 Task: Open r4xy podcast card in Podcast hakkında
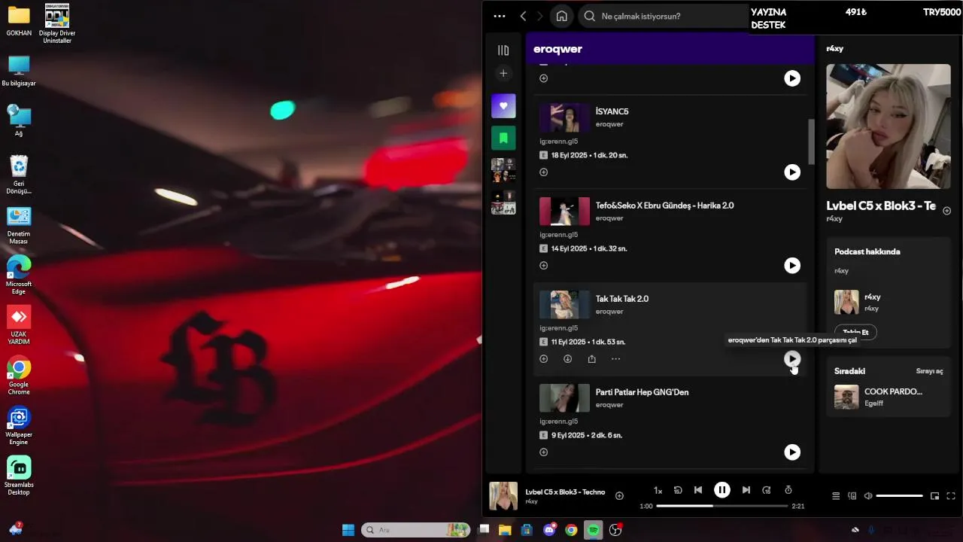[x=889, y=303]
